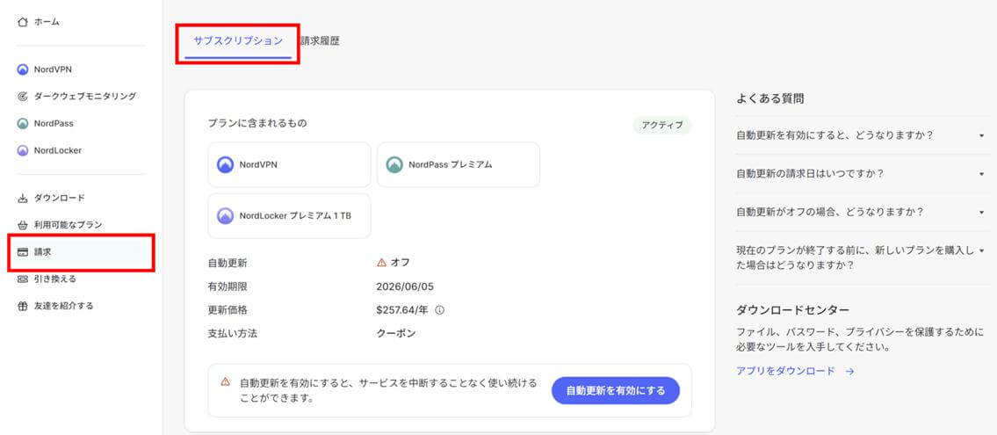Click the NordPass icon in sidebar

[23, 123]
